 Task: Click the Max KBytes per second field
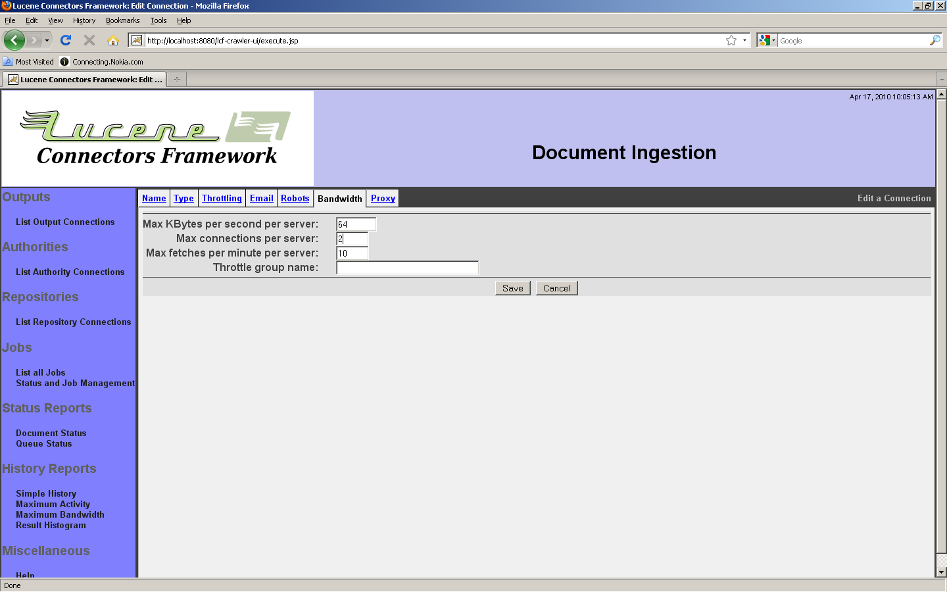point(356,224)
